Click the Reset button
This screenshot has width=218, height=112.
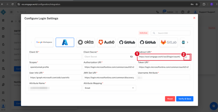click(170, 99)
